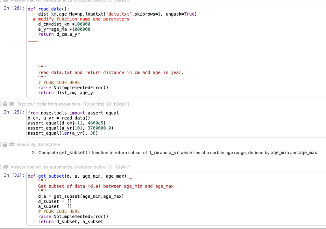326x229 pixels.
Task: Click the graduation cap icon on the Readonly 4d34ee row
Action: 11,144
